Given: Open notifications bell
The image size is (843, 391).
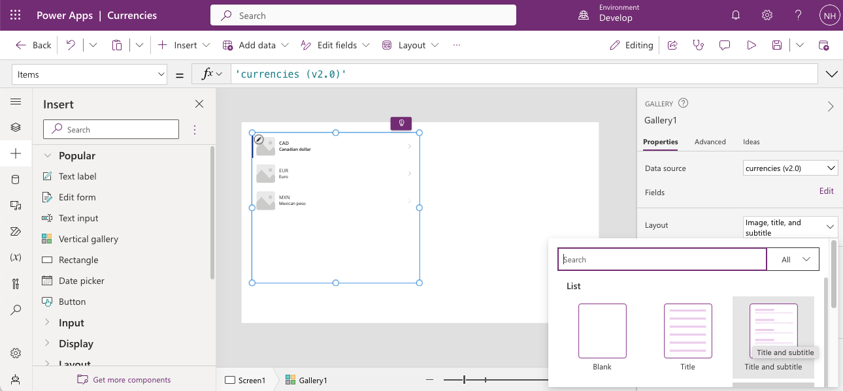Looking at the screenshot, I should (x=736, y=15).
